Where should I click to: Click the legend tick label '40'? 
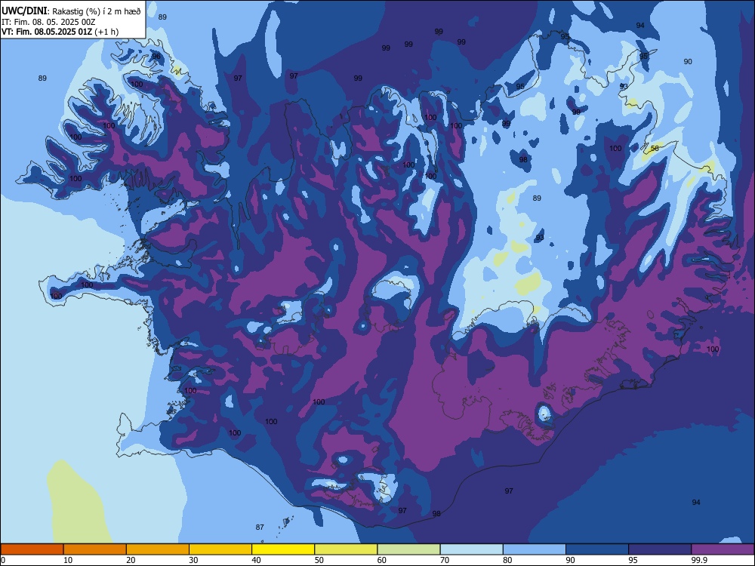[x=257, y=560]
